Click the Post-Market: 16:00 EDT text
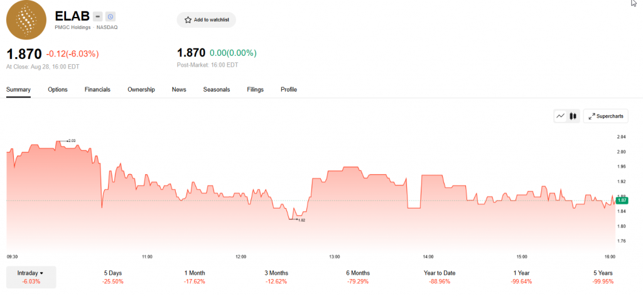Viewport: 643px width, 296px height. click(207, 65)
